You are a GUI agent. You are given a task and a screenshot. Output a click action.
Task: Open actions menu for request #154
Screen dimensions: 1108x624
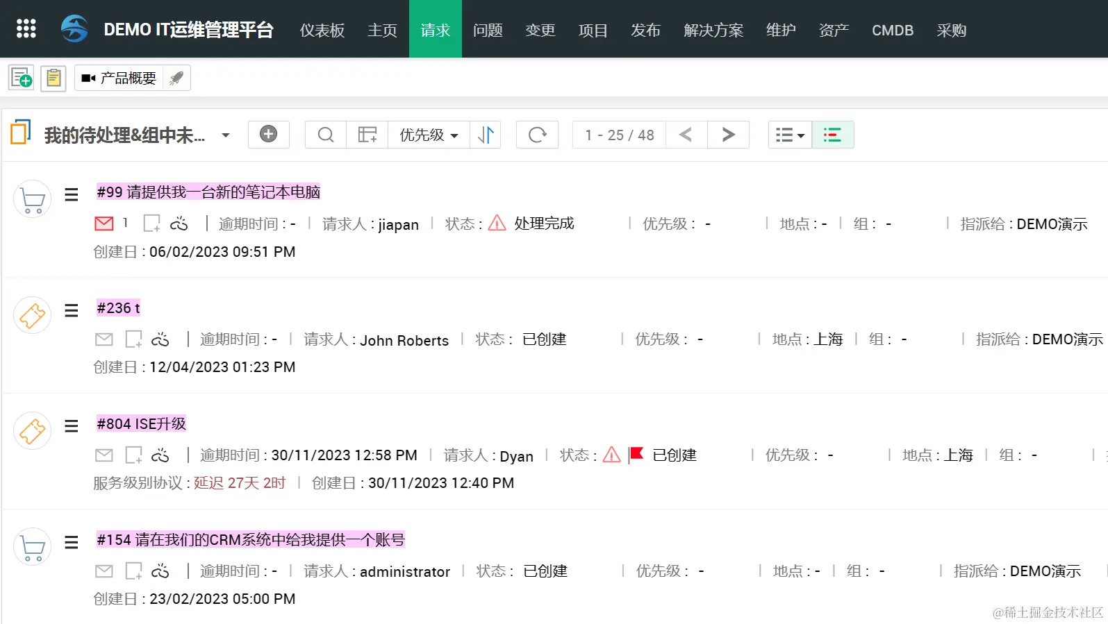coord(71,542)
